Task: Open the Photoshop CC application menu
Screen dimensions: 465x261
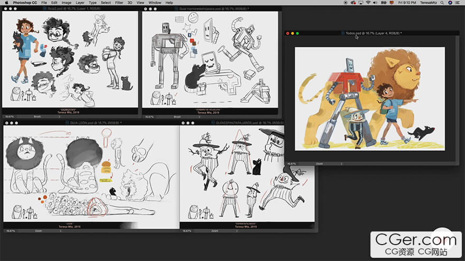Action: click(x=25, y=3)
